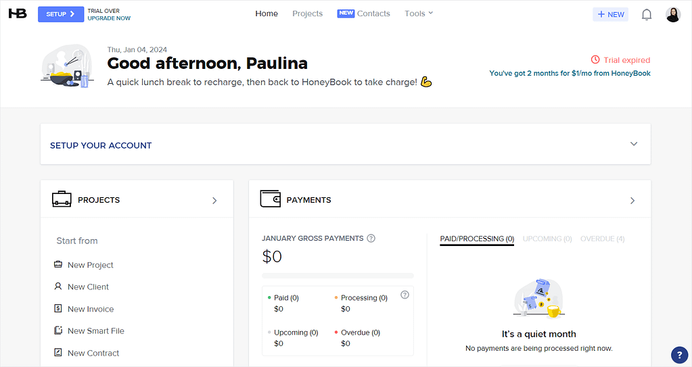This screenshot has width=692, height=367.
Task: Click the PAYMENTS panel heading
Action: pyautogui.click(x=308, y=200)
